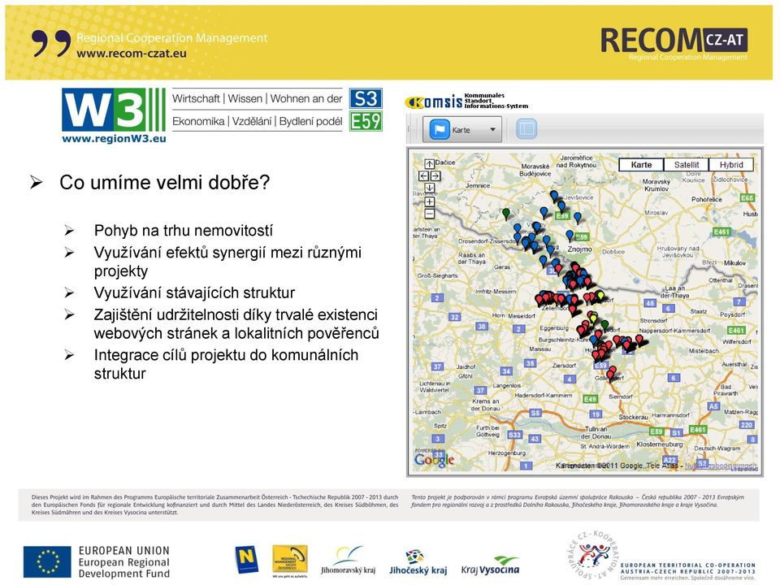Viewport: 780px width, 585px height.
Task: Select the easternmost red pin near Nappersdorf-Kammersdorf
Action: tap(639, 340)
